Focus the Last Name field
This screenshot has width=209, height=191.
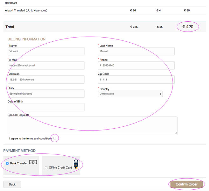(136, 51)
